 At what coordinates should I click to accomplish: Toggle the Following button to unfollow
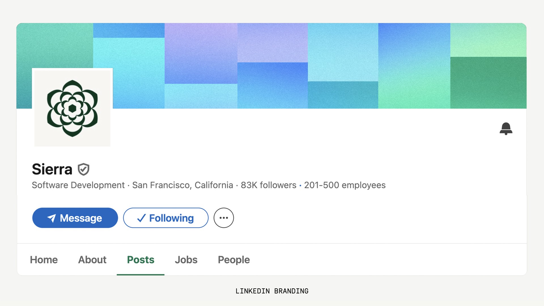(x=166, y=218)
